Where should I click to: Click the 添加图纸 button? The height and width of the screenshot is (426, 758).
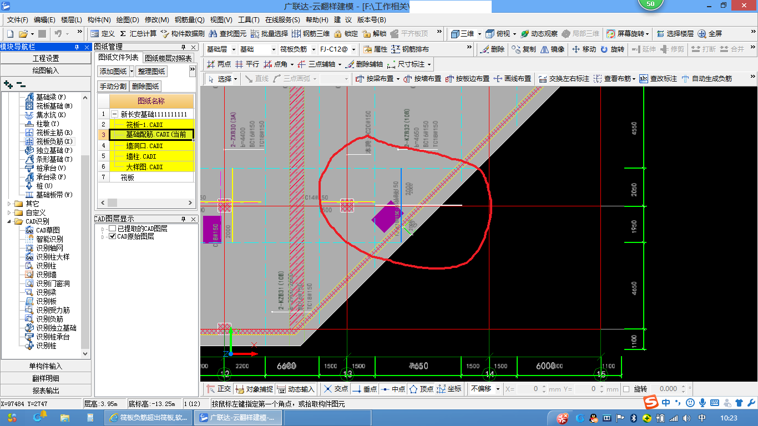pos(113,72)
